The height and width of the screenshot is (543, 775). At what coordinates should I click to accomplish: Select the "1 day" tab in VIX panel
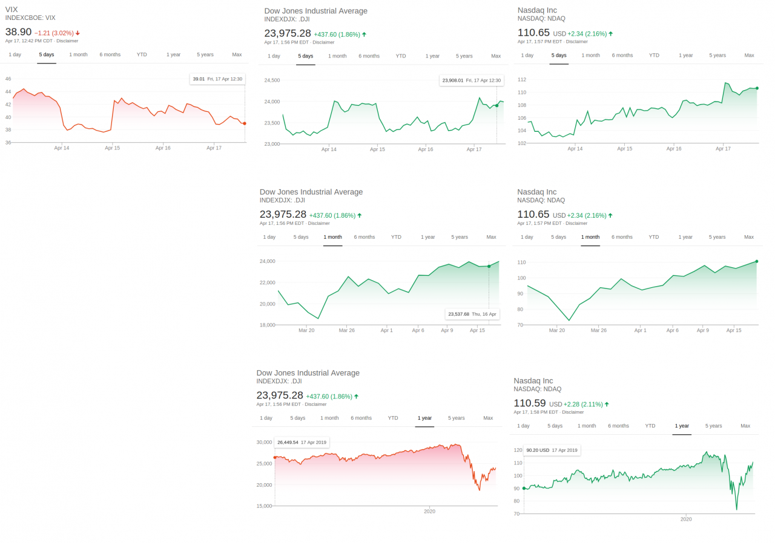(x=15, y=54)
